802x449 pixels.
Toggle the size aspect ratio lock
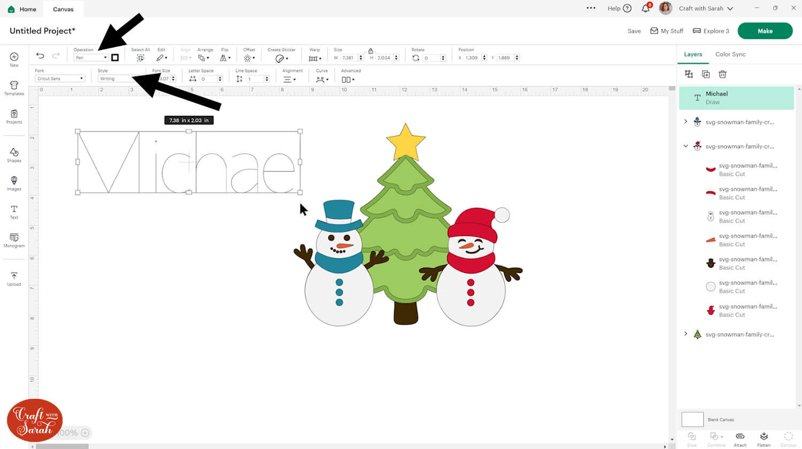click(x=371, y=51)
